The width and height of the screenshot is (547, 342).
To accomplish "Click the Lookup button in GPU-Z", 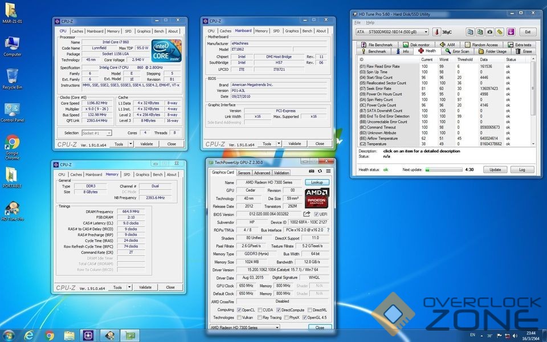I will tap(317, 182).
